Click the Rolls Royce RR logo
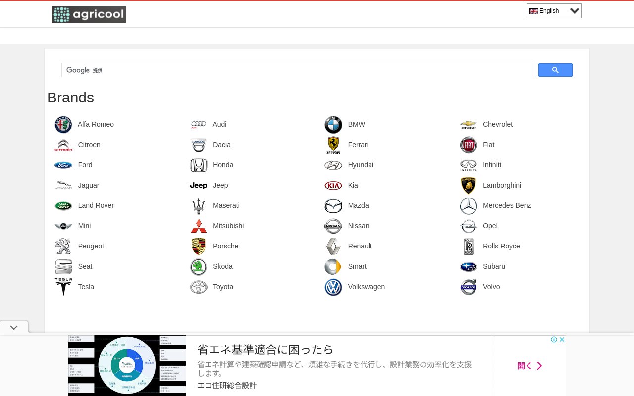This screenshot has height=396, width=634. click(x=469, y=247)
